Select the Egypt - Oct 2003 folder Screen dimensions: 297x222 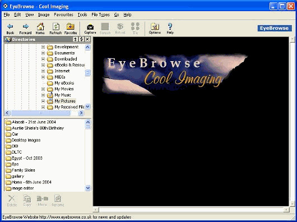tap(24, 158)
